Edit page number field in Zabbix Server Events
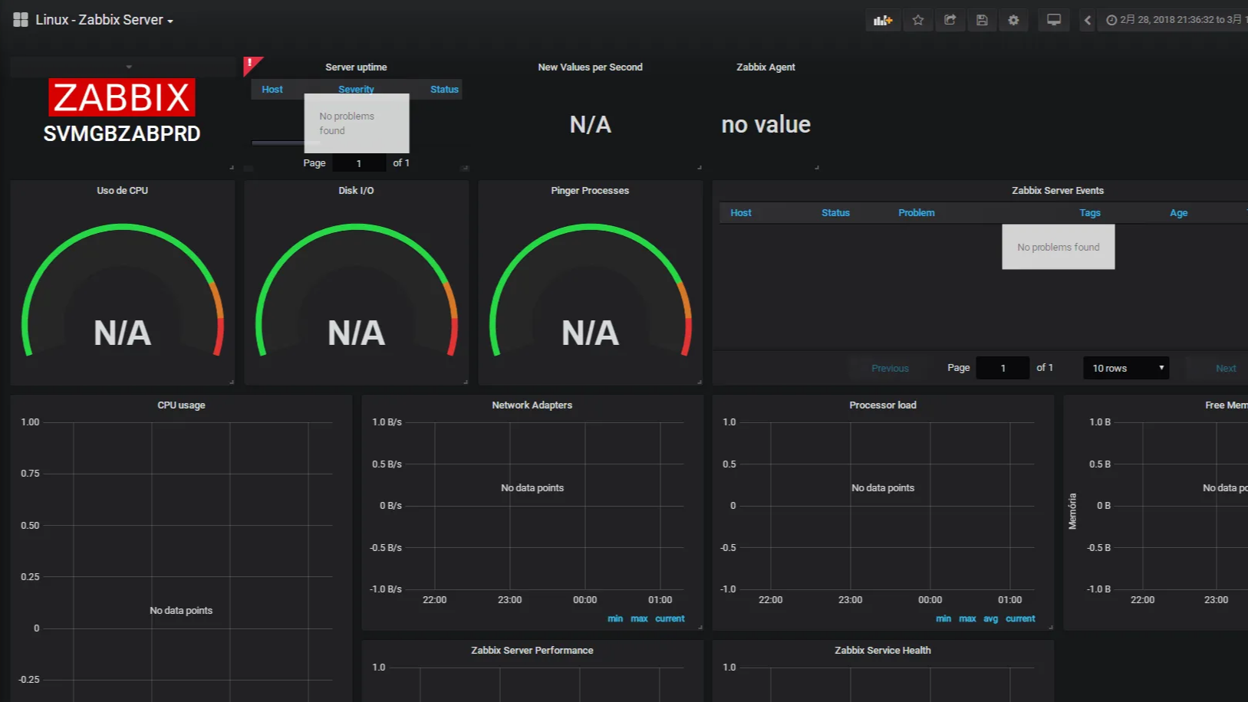The height and width of the screenshot is (702, 1248). 1003,369
